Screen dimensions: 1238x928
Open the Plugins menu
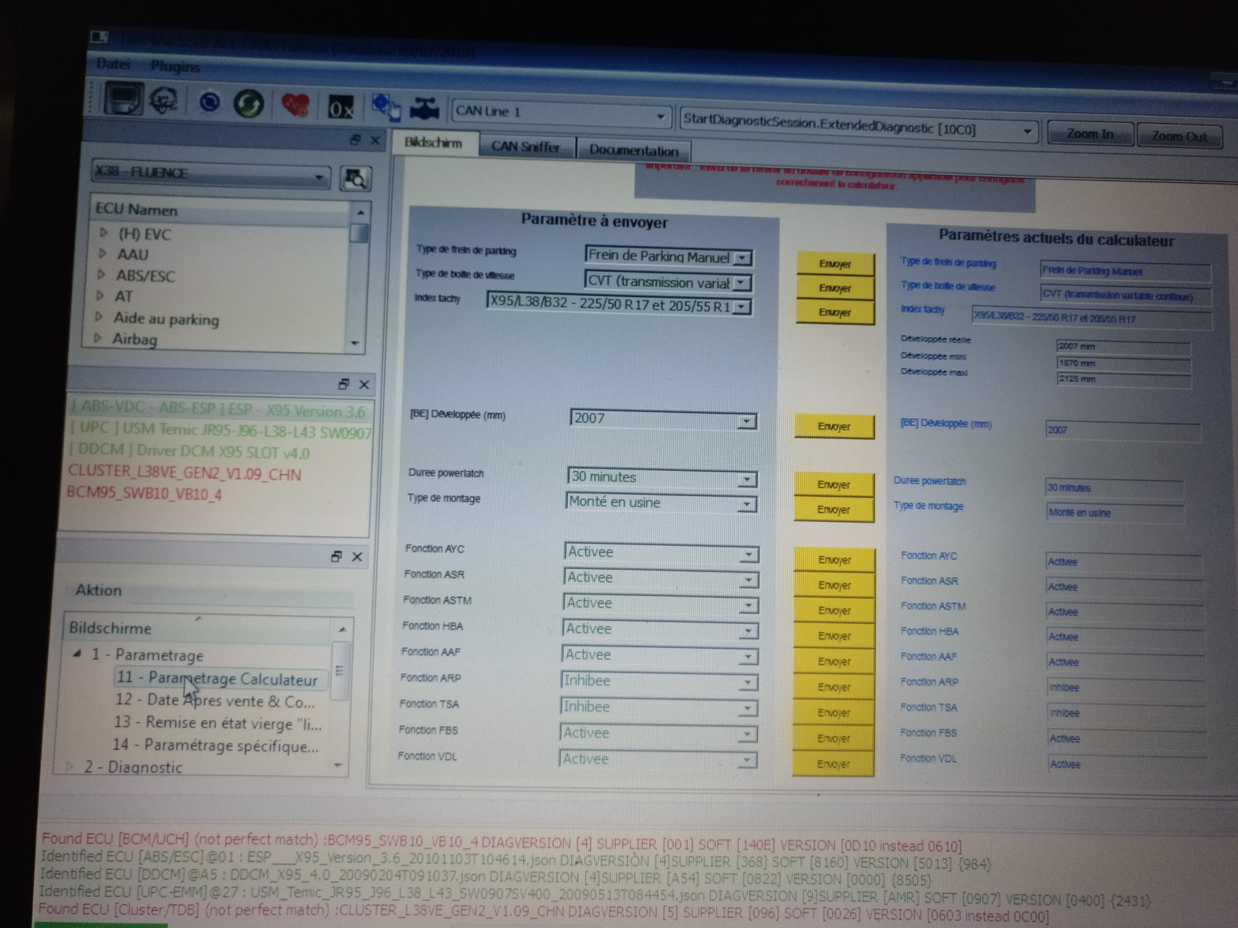(176, 67)
